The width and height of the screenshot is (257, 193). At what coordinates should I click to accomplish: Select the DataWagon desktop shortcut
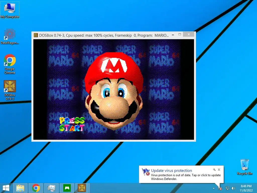pyautogui.click(x=10, y=36)
